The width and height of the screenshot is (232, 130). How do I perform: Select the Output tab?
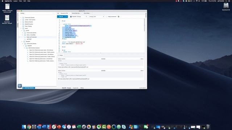61,55
